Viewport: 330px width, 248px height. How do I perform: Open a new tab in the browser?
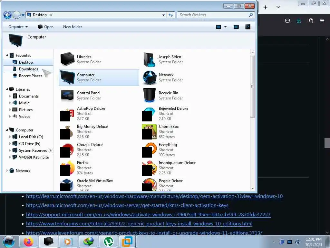(x=266, y=7)
